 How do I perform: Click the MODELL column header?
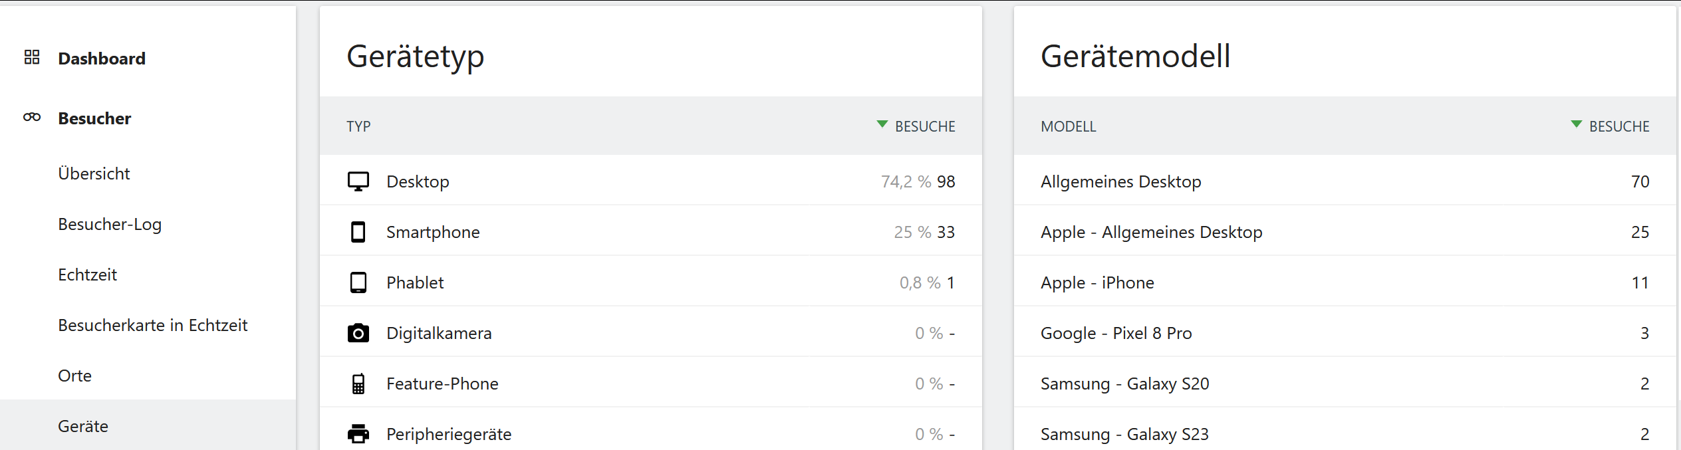pyautogui.click(x=1068, y=126)
